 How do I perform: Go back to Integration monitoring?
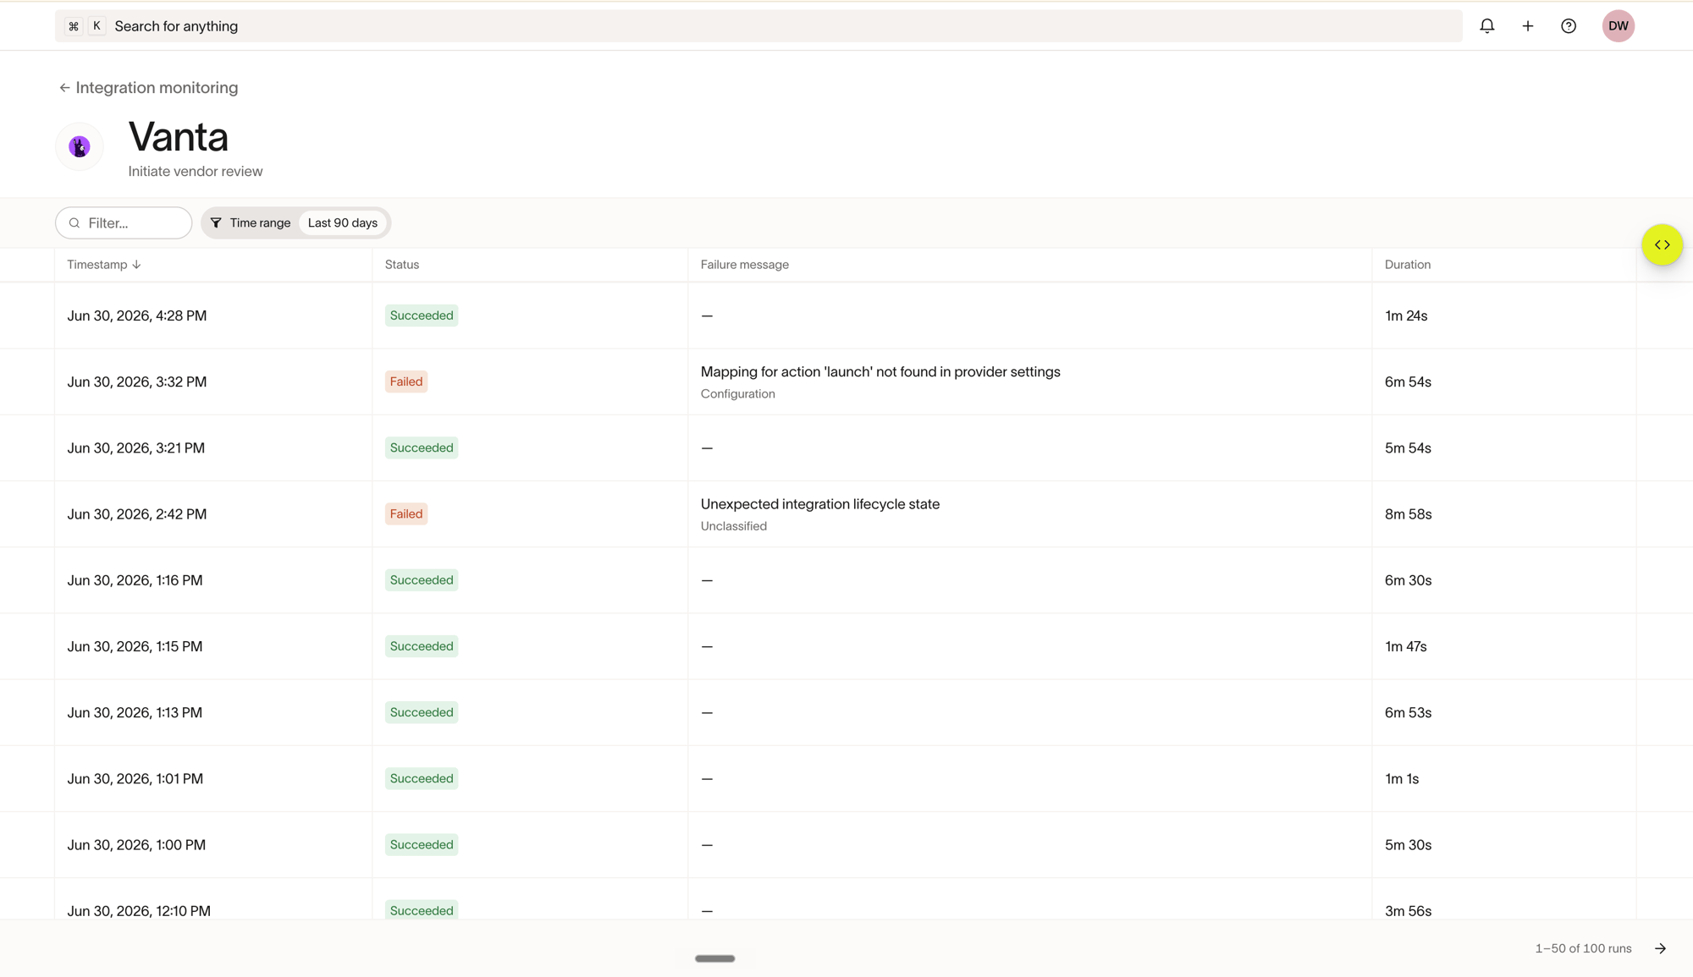click(148, 88)
